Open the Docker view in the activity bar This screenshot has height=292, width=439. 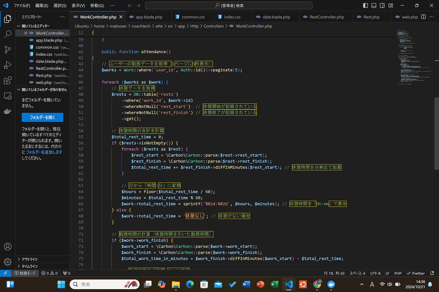coord(8,111)
